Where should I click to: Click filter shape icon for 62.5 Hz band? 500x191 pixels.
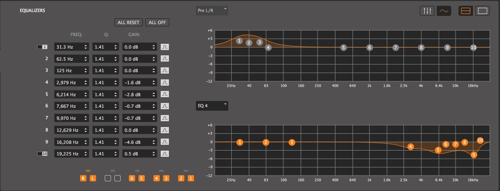(x=165, y=59)
